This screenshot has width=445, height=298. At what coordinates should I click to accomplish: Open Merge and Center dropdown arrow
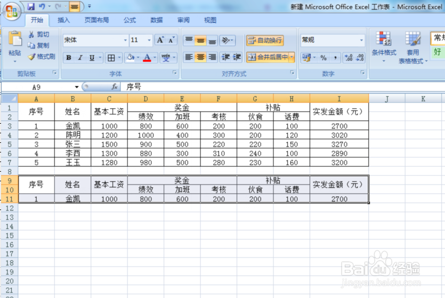[x=292, y=58]
